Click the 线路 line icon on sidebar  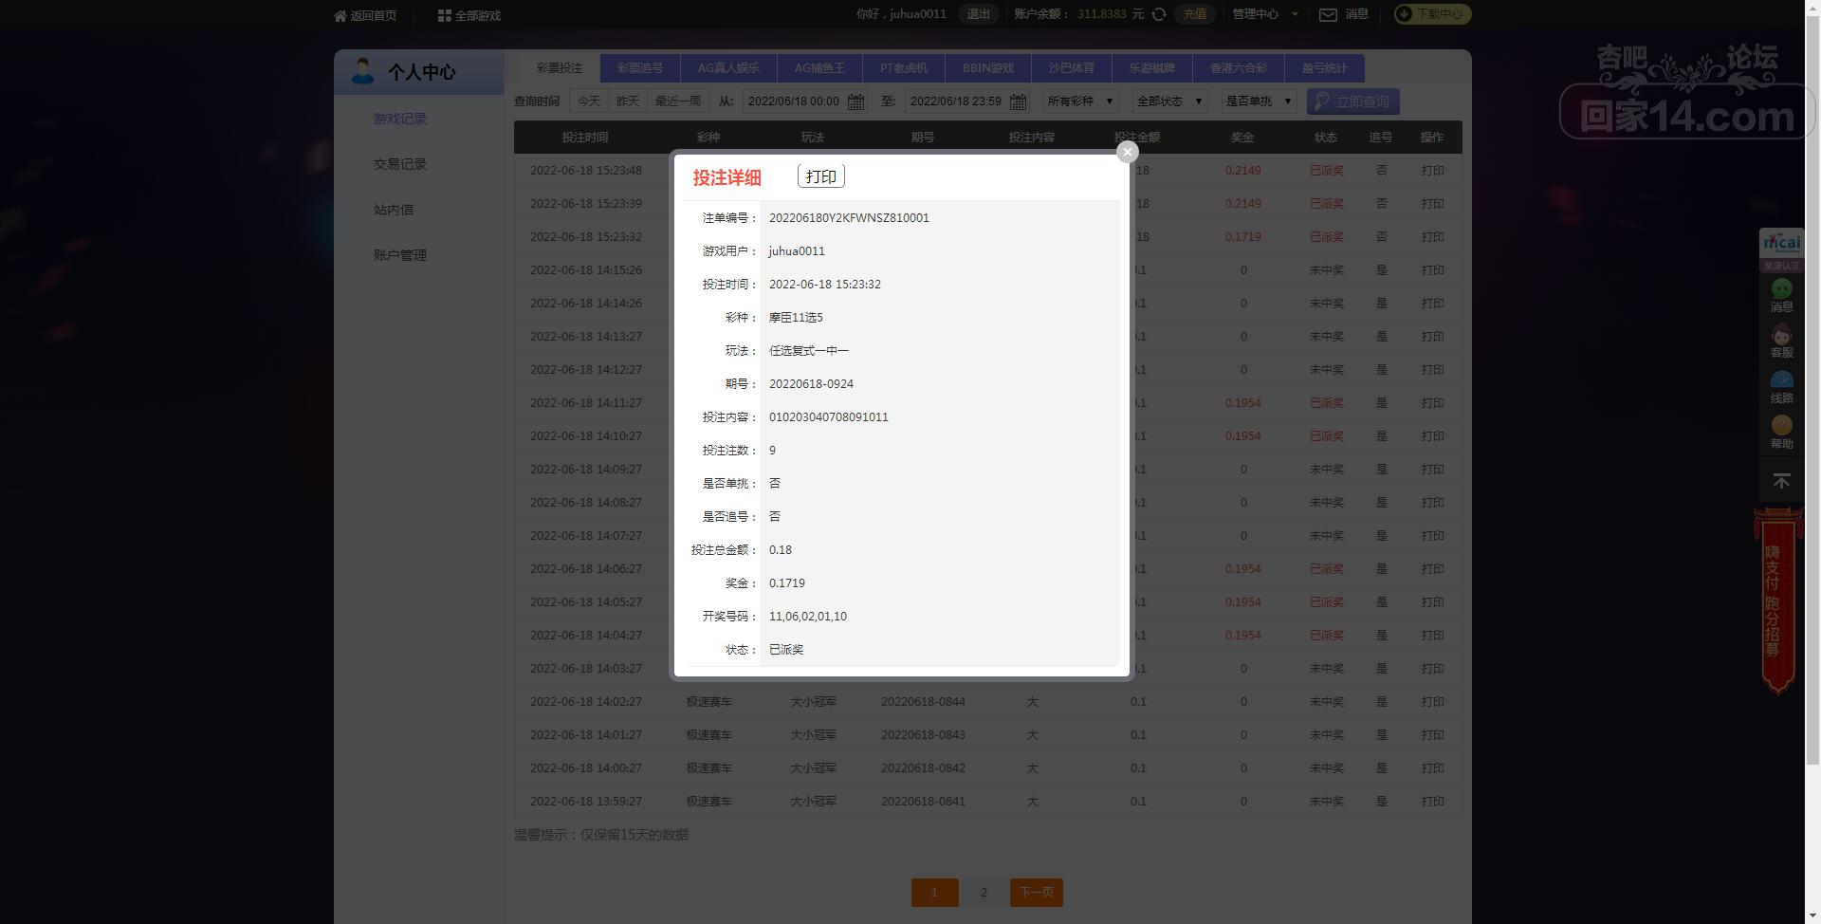click(x=1781, y=388)
